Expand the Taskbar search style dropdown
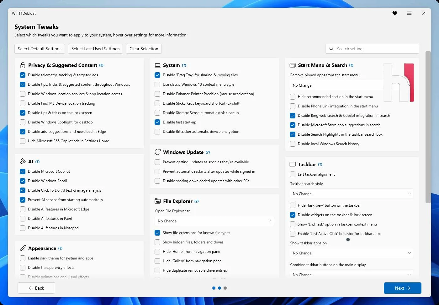 352,194
